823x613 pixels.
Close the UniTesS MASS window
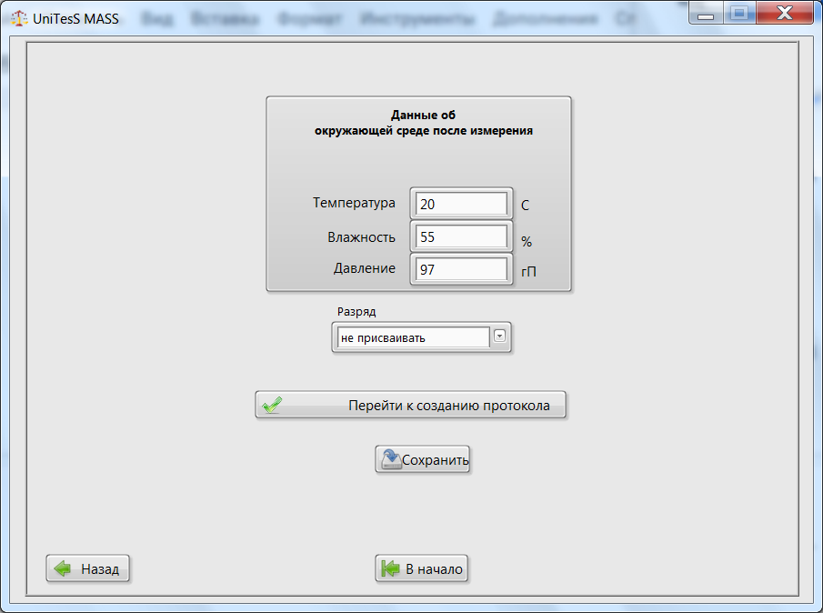click(784, 13)
